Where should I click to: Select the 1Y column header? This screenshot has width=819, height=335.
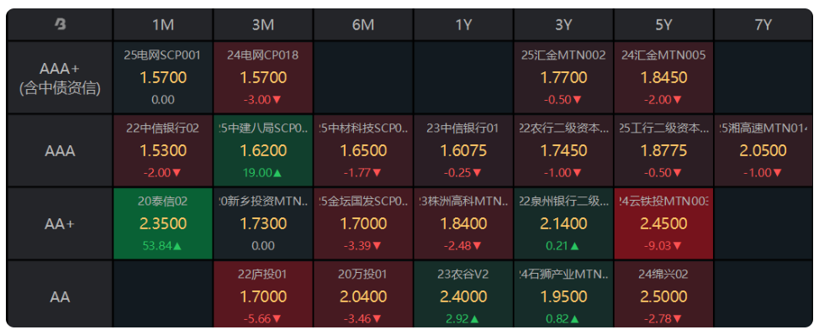(x=464, y=25)
